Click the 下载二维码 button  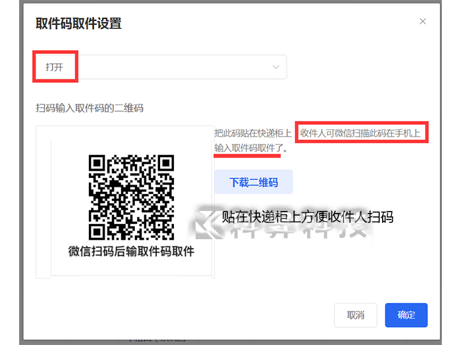click(254, 182)
